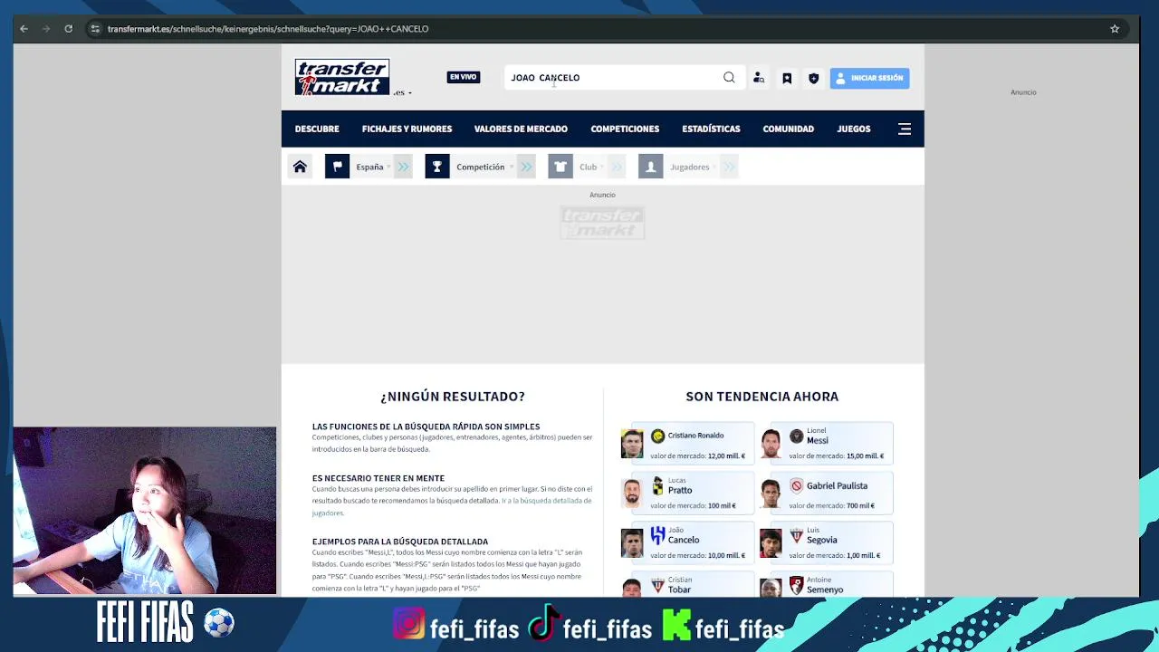Open the ESTADÍSTICAS menu

pyautogui.click(x=711, y=129)
